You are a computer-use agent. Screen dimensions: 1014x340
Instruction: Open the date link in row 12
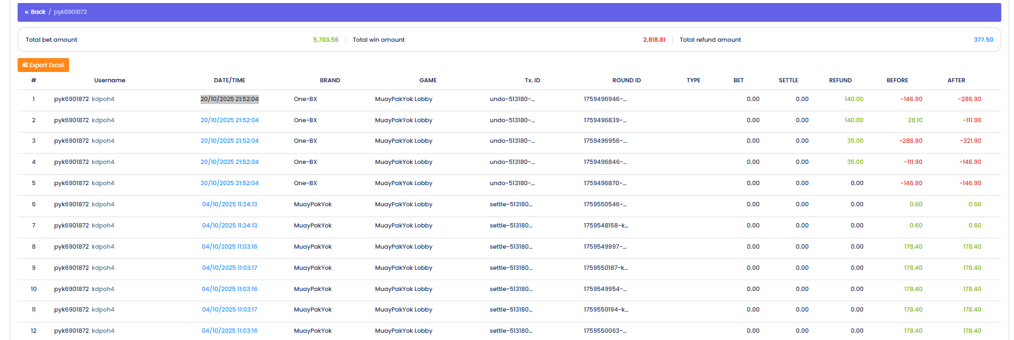229,331
